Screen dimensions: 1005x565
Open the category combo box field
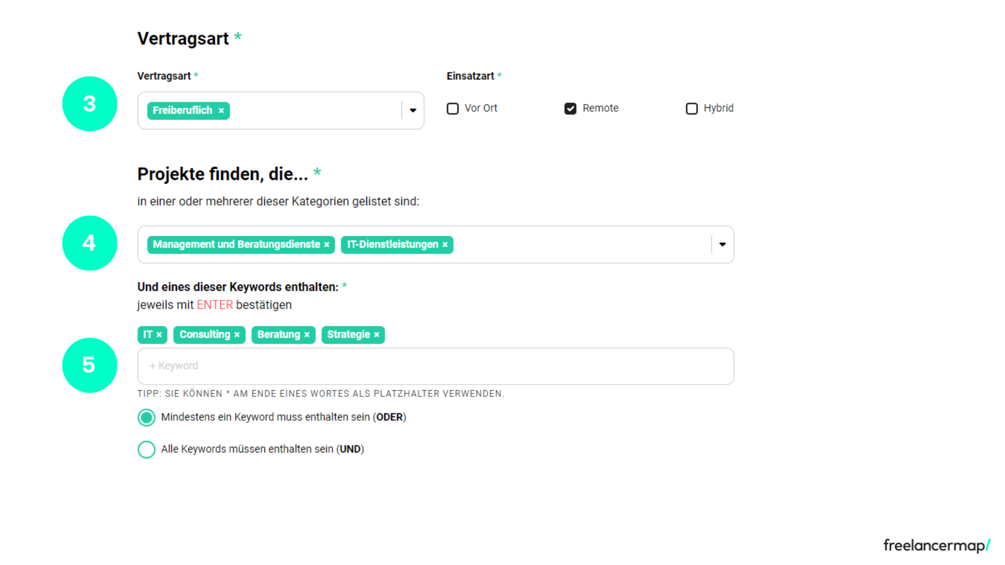coord(576,244)
